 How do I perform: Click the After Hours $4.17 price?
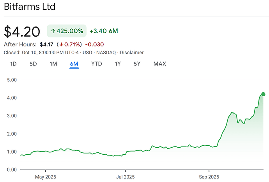coord(47,44)
